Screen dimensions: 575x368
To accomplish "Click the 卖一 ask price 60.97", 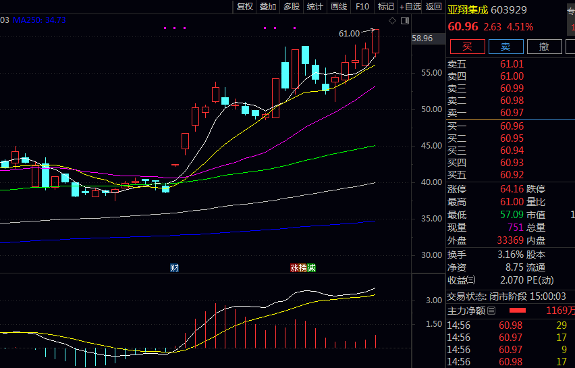I will 512,112.
